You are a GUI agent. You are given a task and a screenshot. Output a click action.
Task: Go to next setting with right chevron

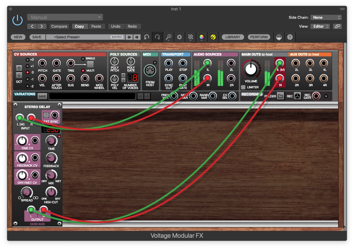[42, 26]
